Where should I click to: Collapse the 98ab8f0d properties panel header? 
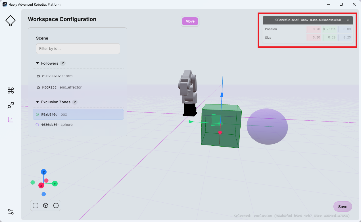click(x=308, y=20)
